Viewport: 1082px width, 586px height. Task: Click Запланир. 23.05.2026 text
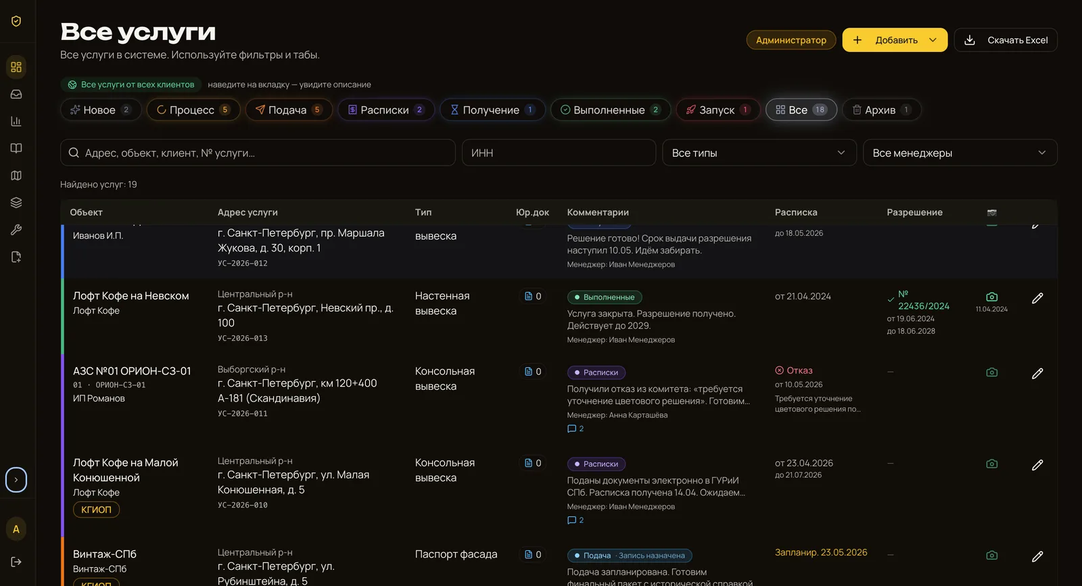[821, 552]
